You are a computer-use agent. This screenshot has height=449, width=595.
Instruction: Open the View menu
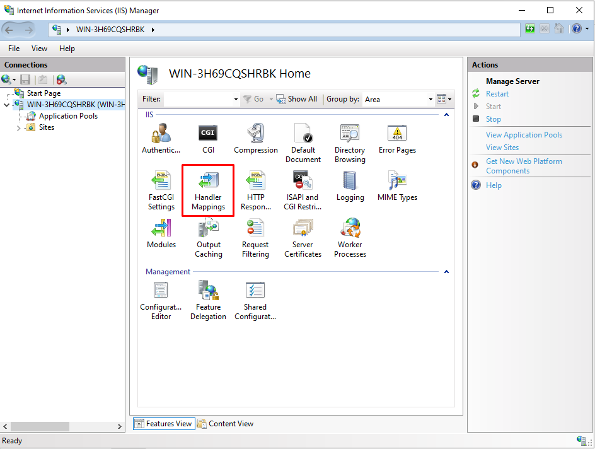(x=40, y=49)
